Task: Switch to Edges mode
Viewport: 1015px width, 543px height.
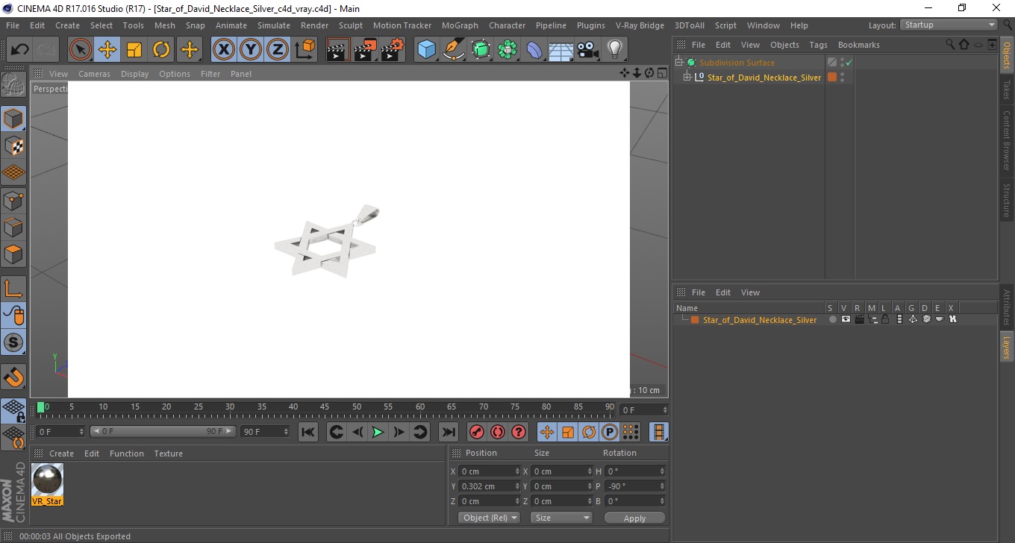Action: point(13,227)
